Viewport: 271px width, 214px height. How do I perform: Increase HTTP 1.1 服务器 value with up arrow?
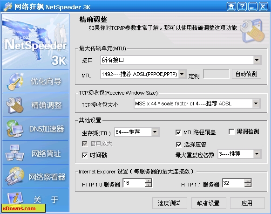[x=248, y=181]
